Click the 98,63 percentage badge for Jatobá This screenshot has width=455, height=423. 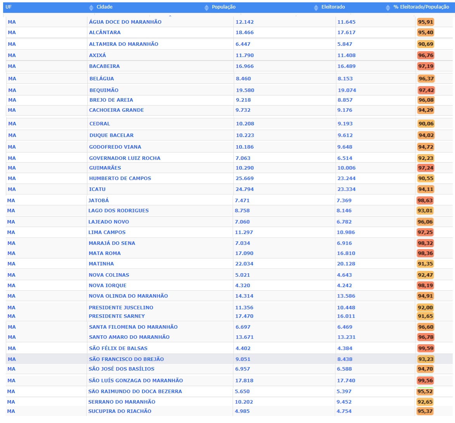tap(425, 201)
